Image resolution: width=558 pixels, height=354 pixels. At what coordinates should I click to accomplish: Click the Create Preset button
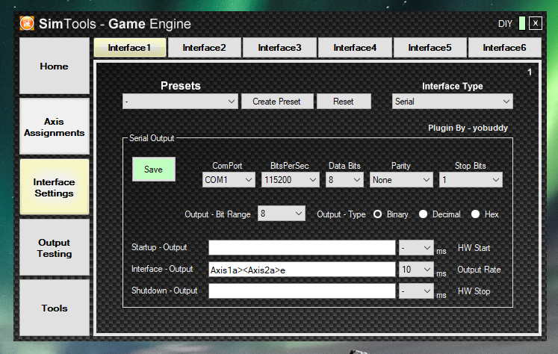(x=276, y=102)
